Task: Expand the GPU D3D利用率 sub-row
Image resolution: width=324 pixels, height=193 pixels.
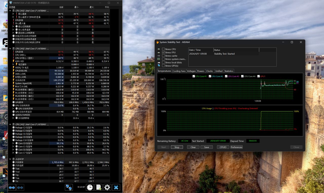Action: pos(13,109)
